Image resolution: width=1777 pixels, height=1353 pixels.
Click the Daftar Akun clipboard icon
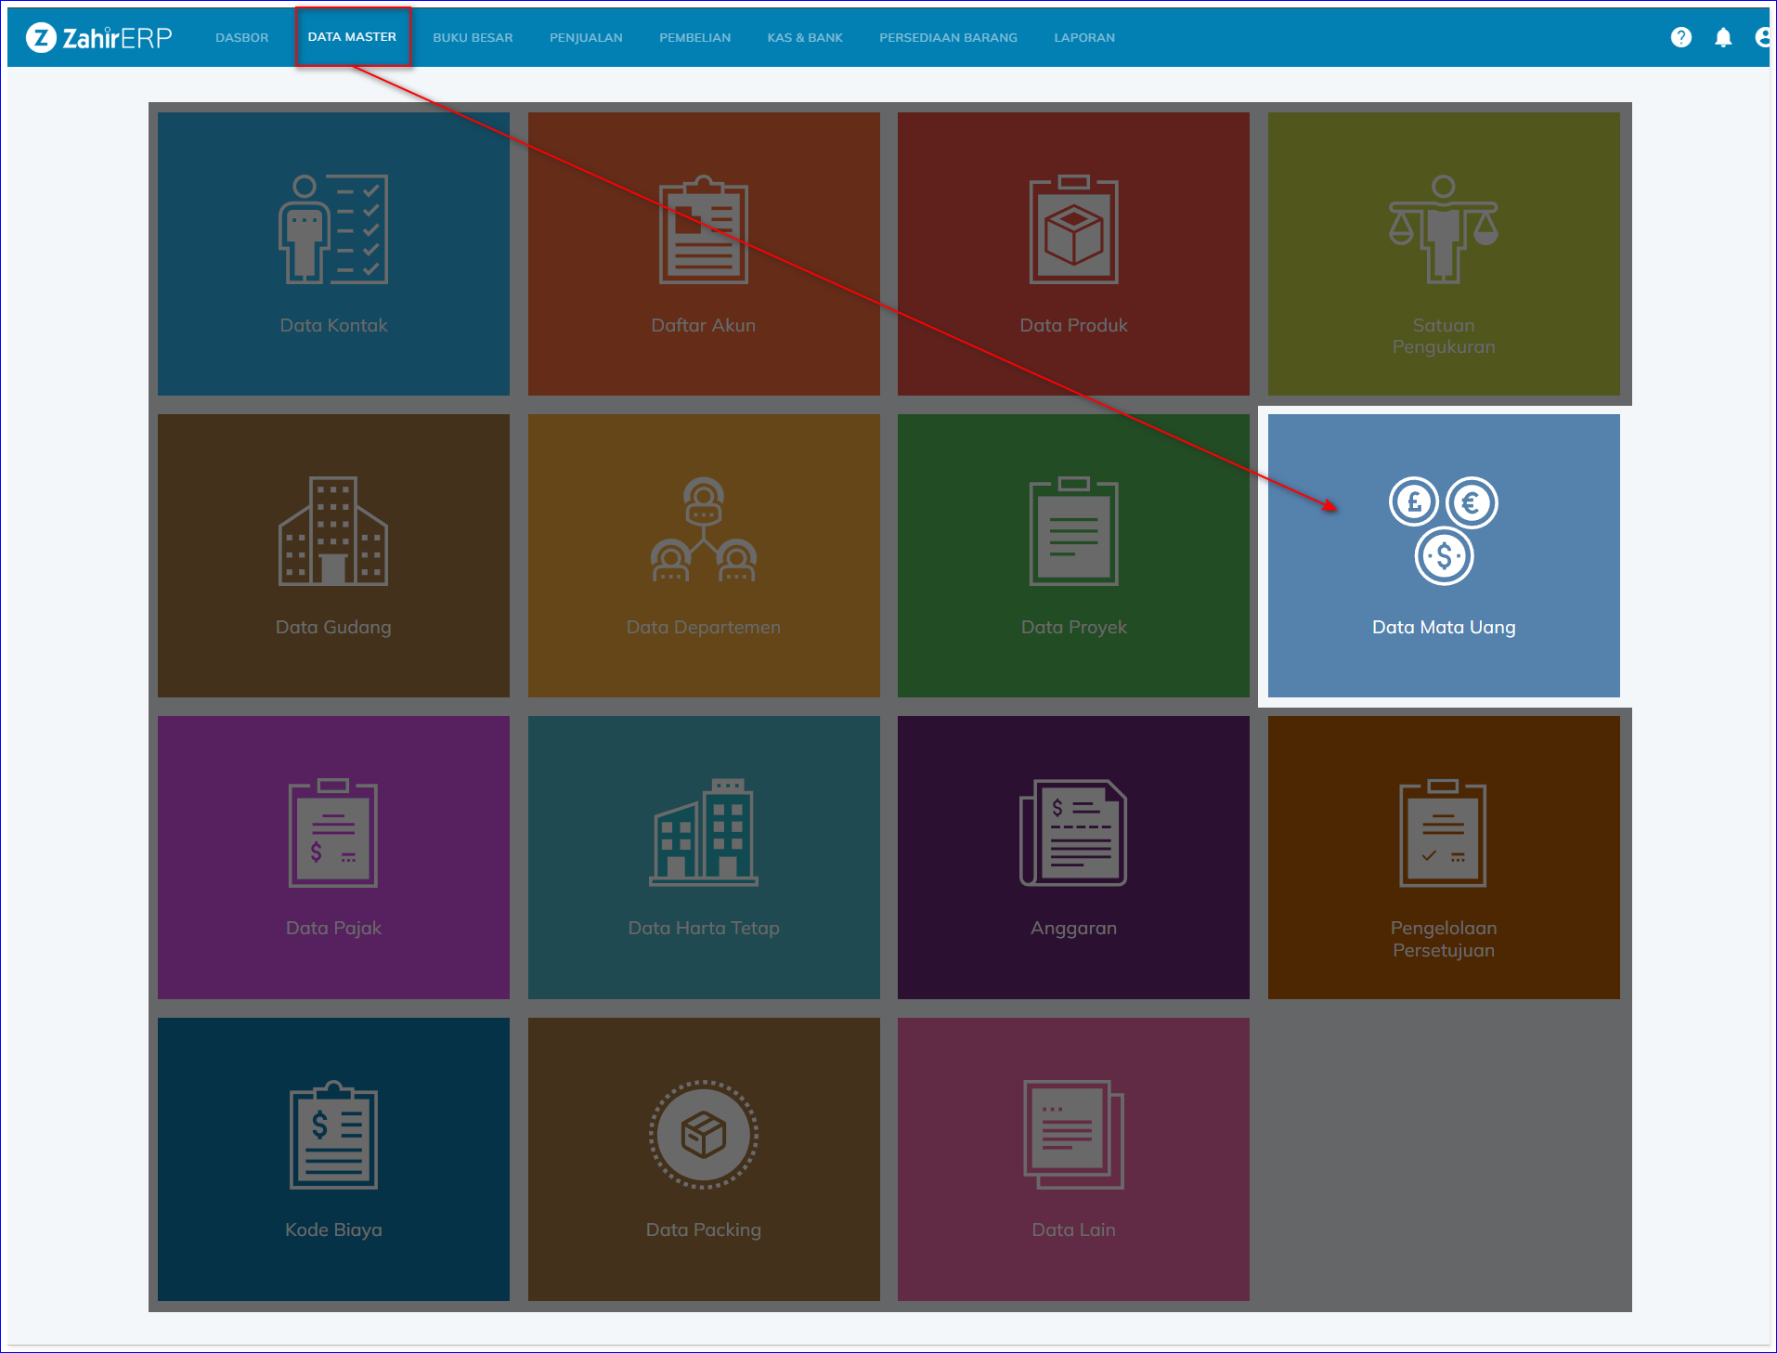pyautogui.click(x=703, y=229)
